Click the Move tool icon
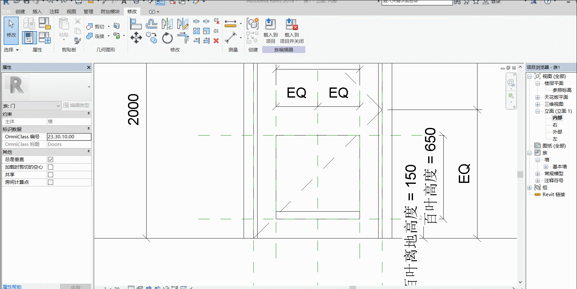The height and width of the screenshot is (289, 577). (x=136, y=38)
